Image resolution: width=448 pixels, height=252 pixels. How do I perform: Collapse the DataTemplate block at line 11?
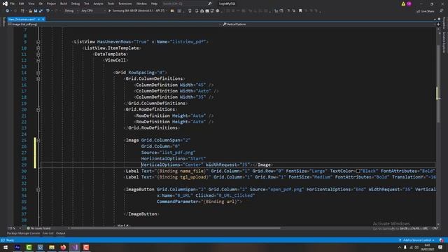[x=38, y=55]
